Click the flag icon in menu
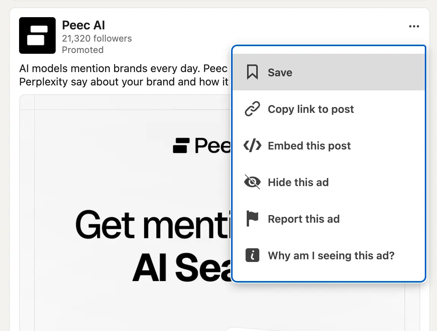This screenshot has height=331, width=437. tap(252, 219)
